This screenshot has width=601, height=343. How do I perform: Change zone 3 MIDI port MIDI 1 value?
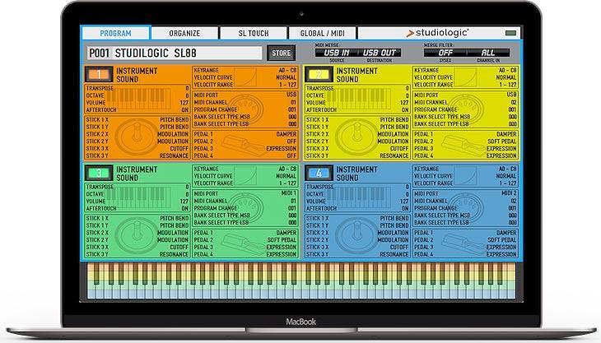pos(289,193)
